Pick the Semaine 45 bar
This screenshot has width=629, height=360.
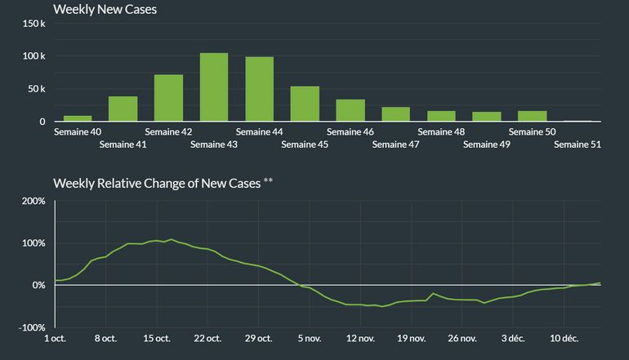[x=305, y=104]
